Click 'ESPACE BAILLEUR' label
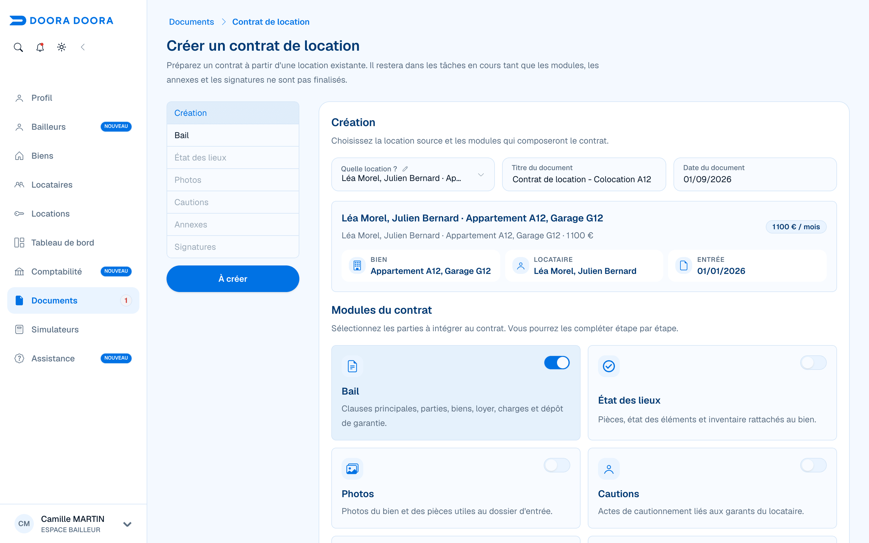869x543 pixels. 71,530
